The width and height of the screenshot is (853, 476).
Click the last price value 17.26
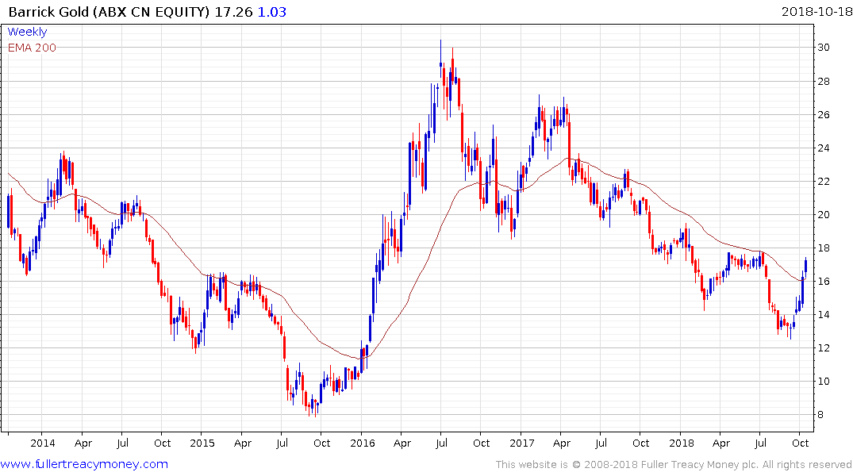233,11
